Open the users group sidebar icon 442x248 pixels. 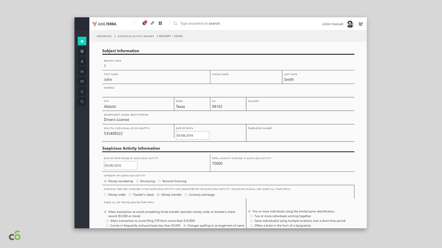82,51
